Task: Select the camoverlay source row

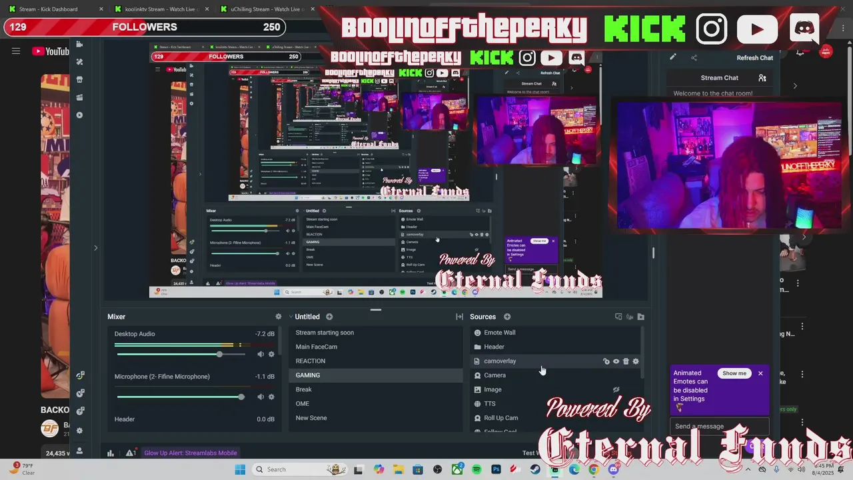Action: 554,361
